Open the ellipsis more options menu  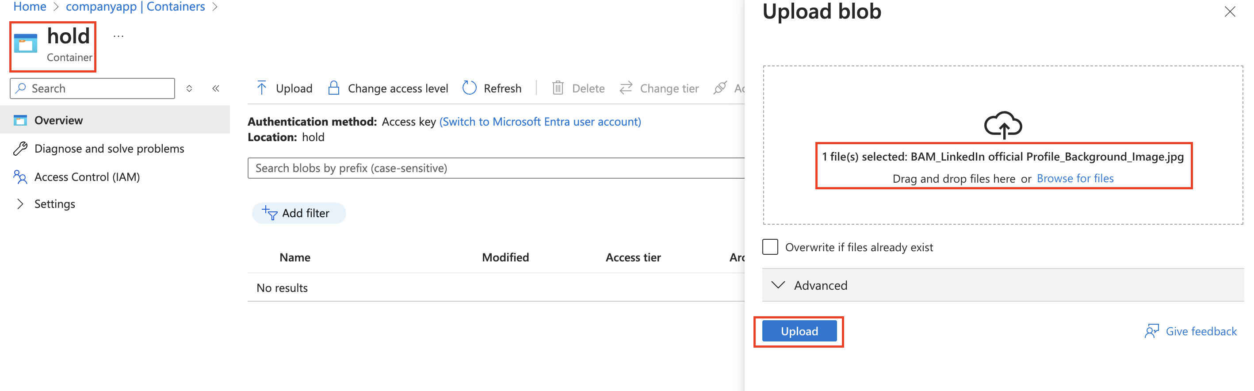119,36
